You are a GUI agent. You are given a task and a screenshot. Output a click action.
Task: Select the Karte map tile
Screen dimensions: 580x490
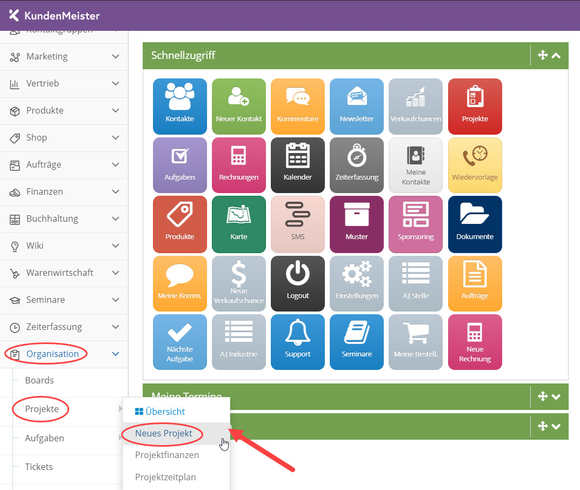click(238, 224)
